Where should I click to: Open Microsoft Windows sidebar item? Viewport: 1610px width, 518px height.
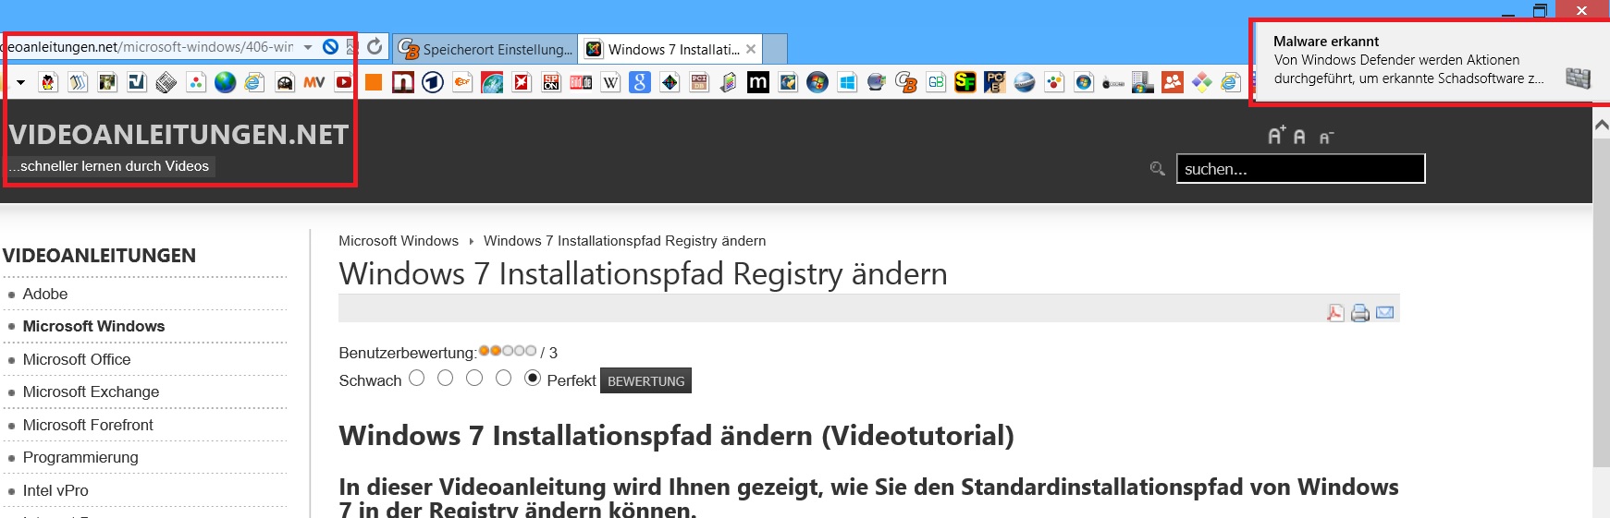pos(93,326)
